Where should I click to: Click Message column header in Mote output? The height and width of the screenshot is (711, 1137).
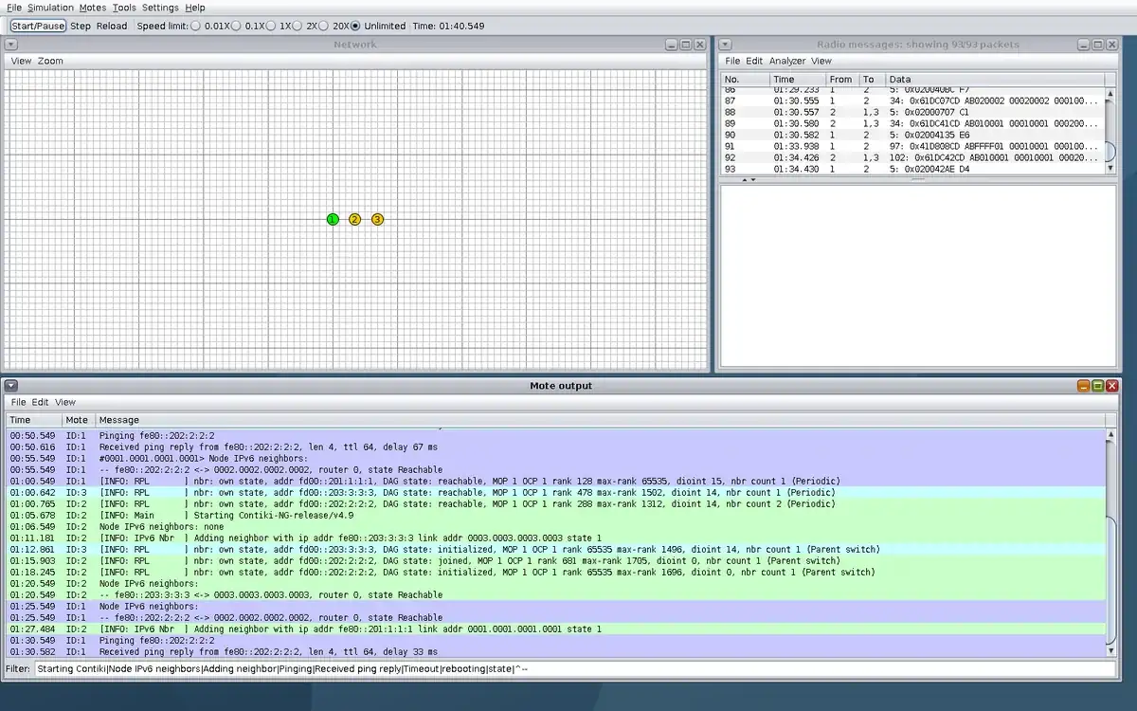(x=599, y=420)
